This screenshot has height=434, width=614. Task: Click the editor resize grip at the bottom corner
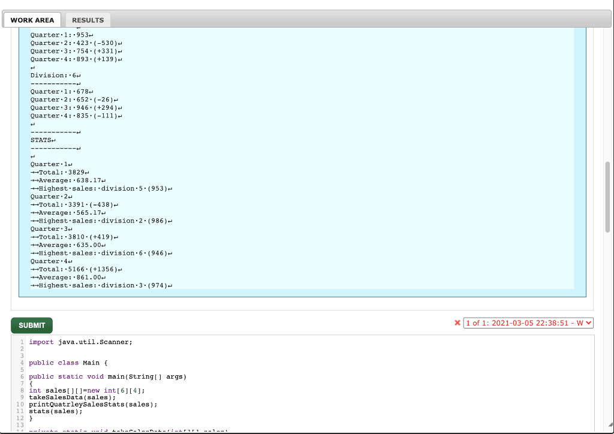(610, 425)
